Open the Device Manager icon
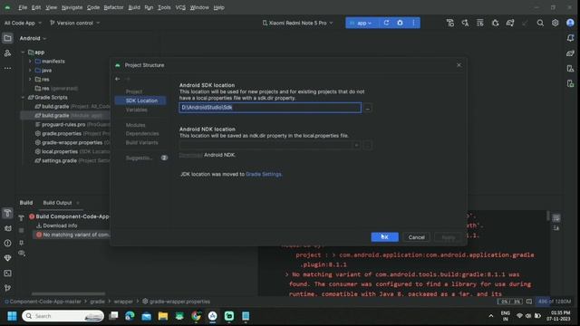 (x=570, y=69)
